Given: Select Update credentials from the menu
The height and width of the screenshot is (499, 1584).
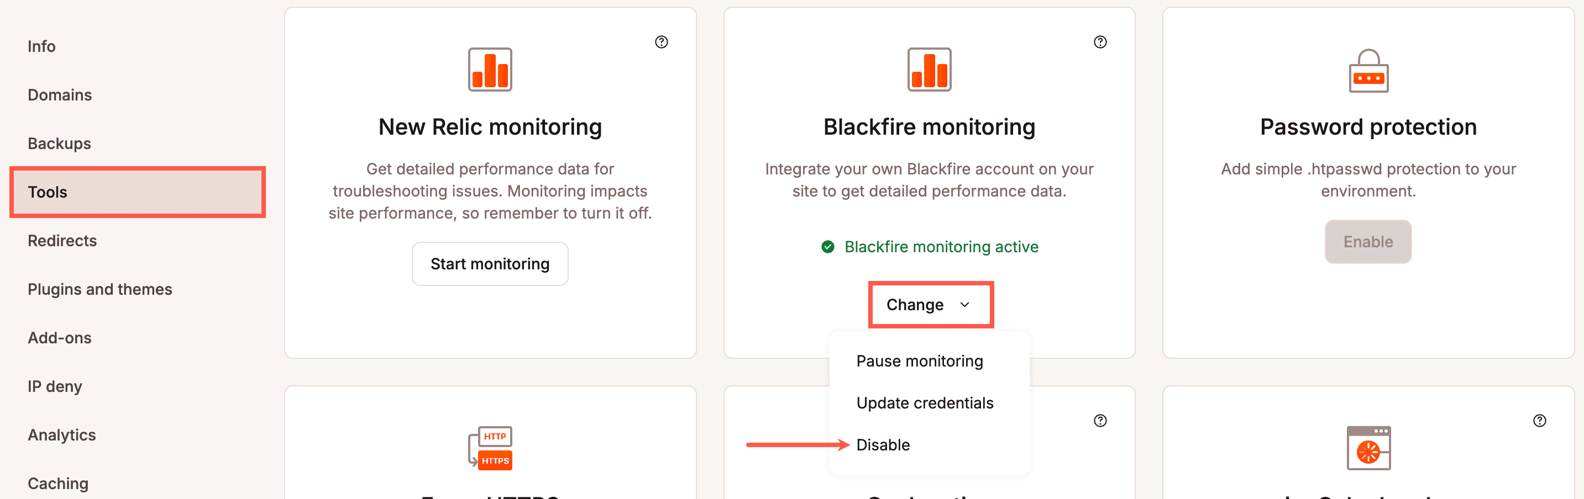Looking at the screenshot, I should [924, 402].
